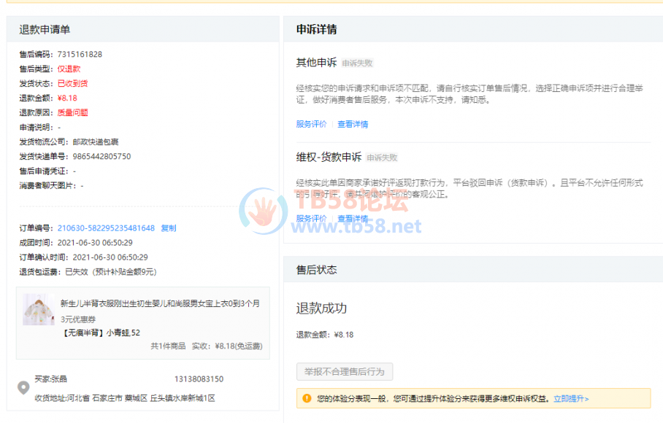Image resolution: width=663 pixels, height=423 pixels.
Task: Open order number 210630-582295235481648 link
Action: point(106,228)
